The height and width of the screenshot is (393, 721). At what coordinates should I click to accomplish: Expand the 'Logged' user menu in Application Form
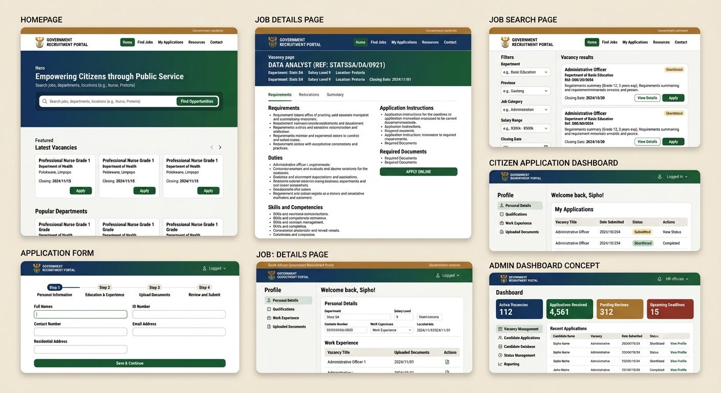(x=215, y=268)
